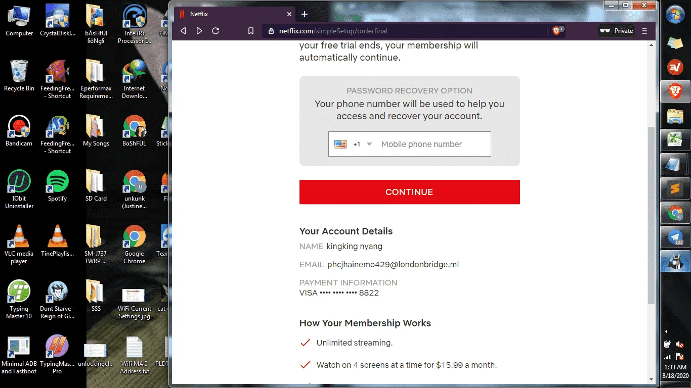Click Your Account Details heading

(x=346, y=231)
